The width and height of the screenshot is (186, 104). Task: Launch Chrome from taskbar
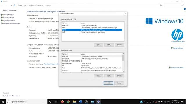pos(68,101)
